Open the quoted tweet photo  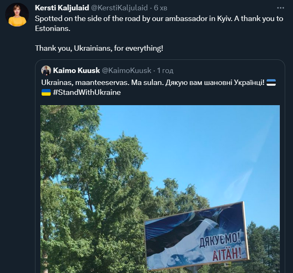[160, 189]
